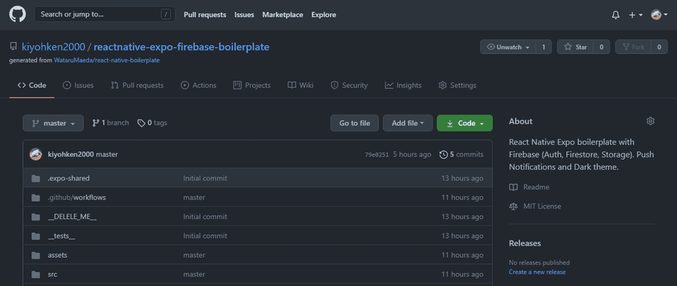The height and width of the screenshot is (286, 677).
Task: Click the watchers count 1
Action: tap(544, 47)
